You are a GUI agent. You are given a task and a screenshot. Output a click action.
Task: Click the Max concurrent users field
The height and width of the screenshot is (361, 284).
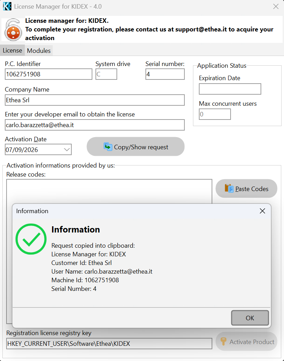pos(215,114)
